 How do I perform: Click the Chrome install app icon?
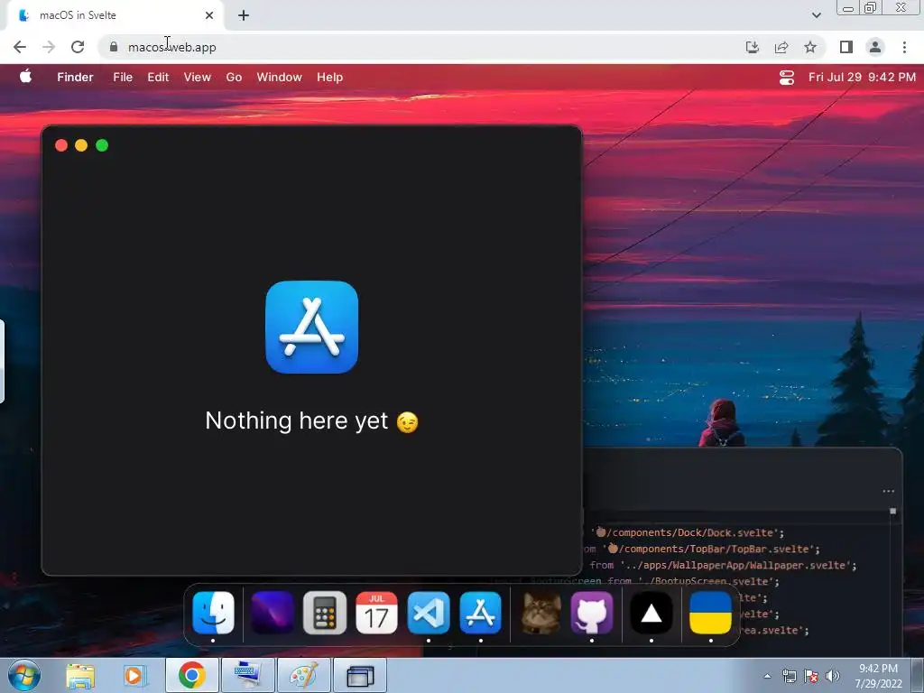pyautogui.click(x=753, y=47)
